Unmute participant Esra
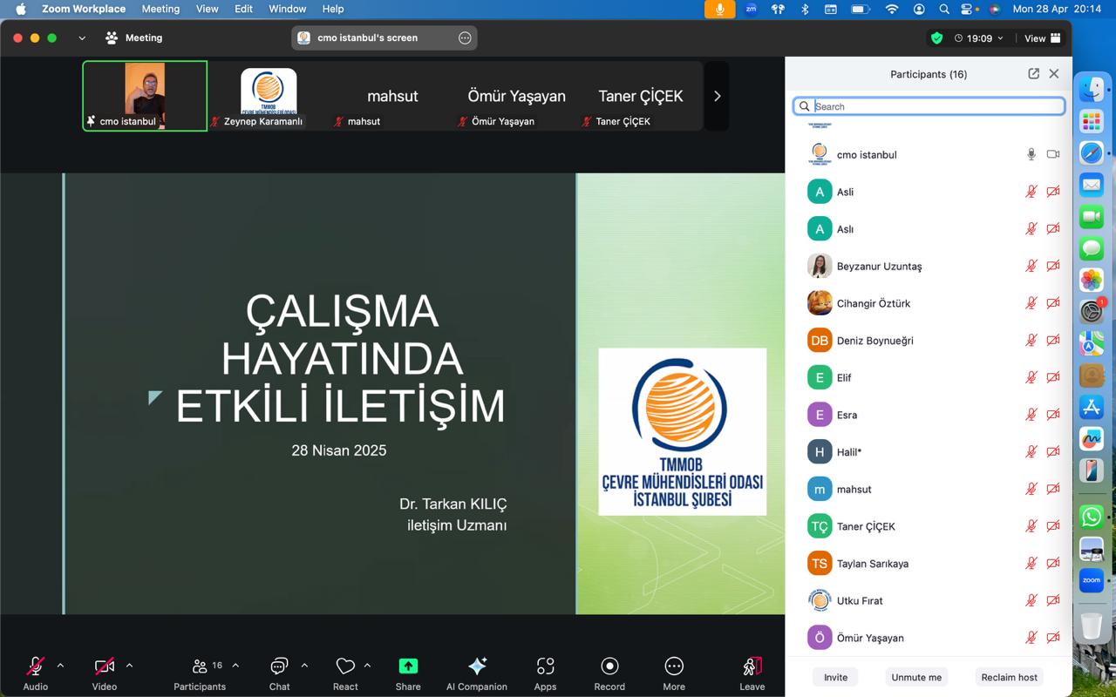The height and width of the screenshot is (697, 1116). point(1031,415)
